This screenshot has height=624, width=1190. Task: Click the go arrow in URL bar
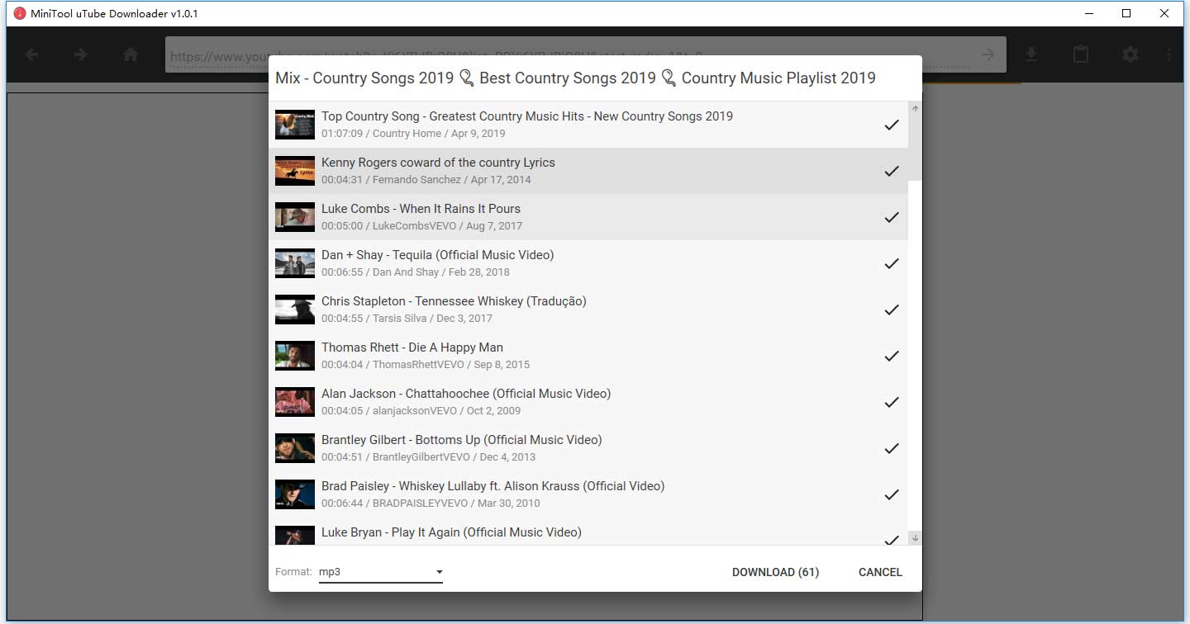tap(988, 55)
